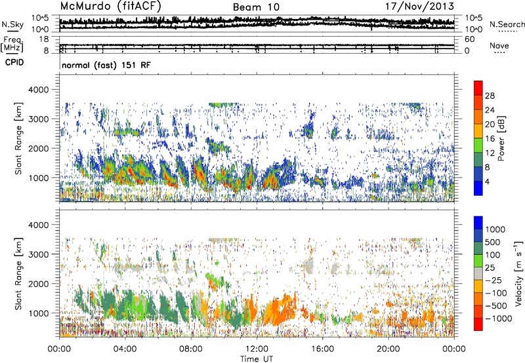Click the Beam 10 label
Screen dimensions: 525x363
click(256, 7)
